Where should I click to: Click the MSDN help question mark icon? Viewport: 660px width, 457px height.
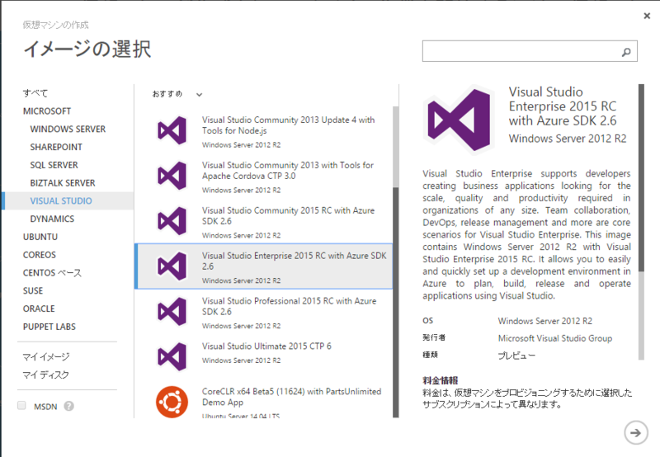[x=69, y=406]
